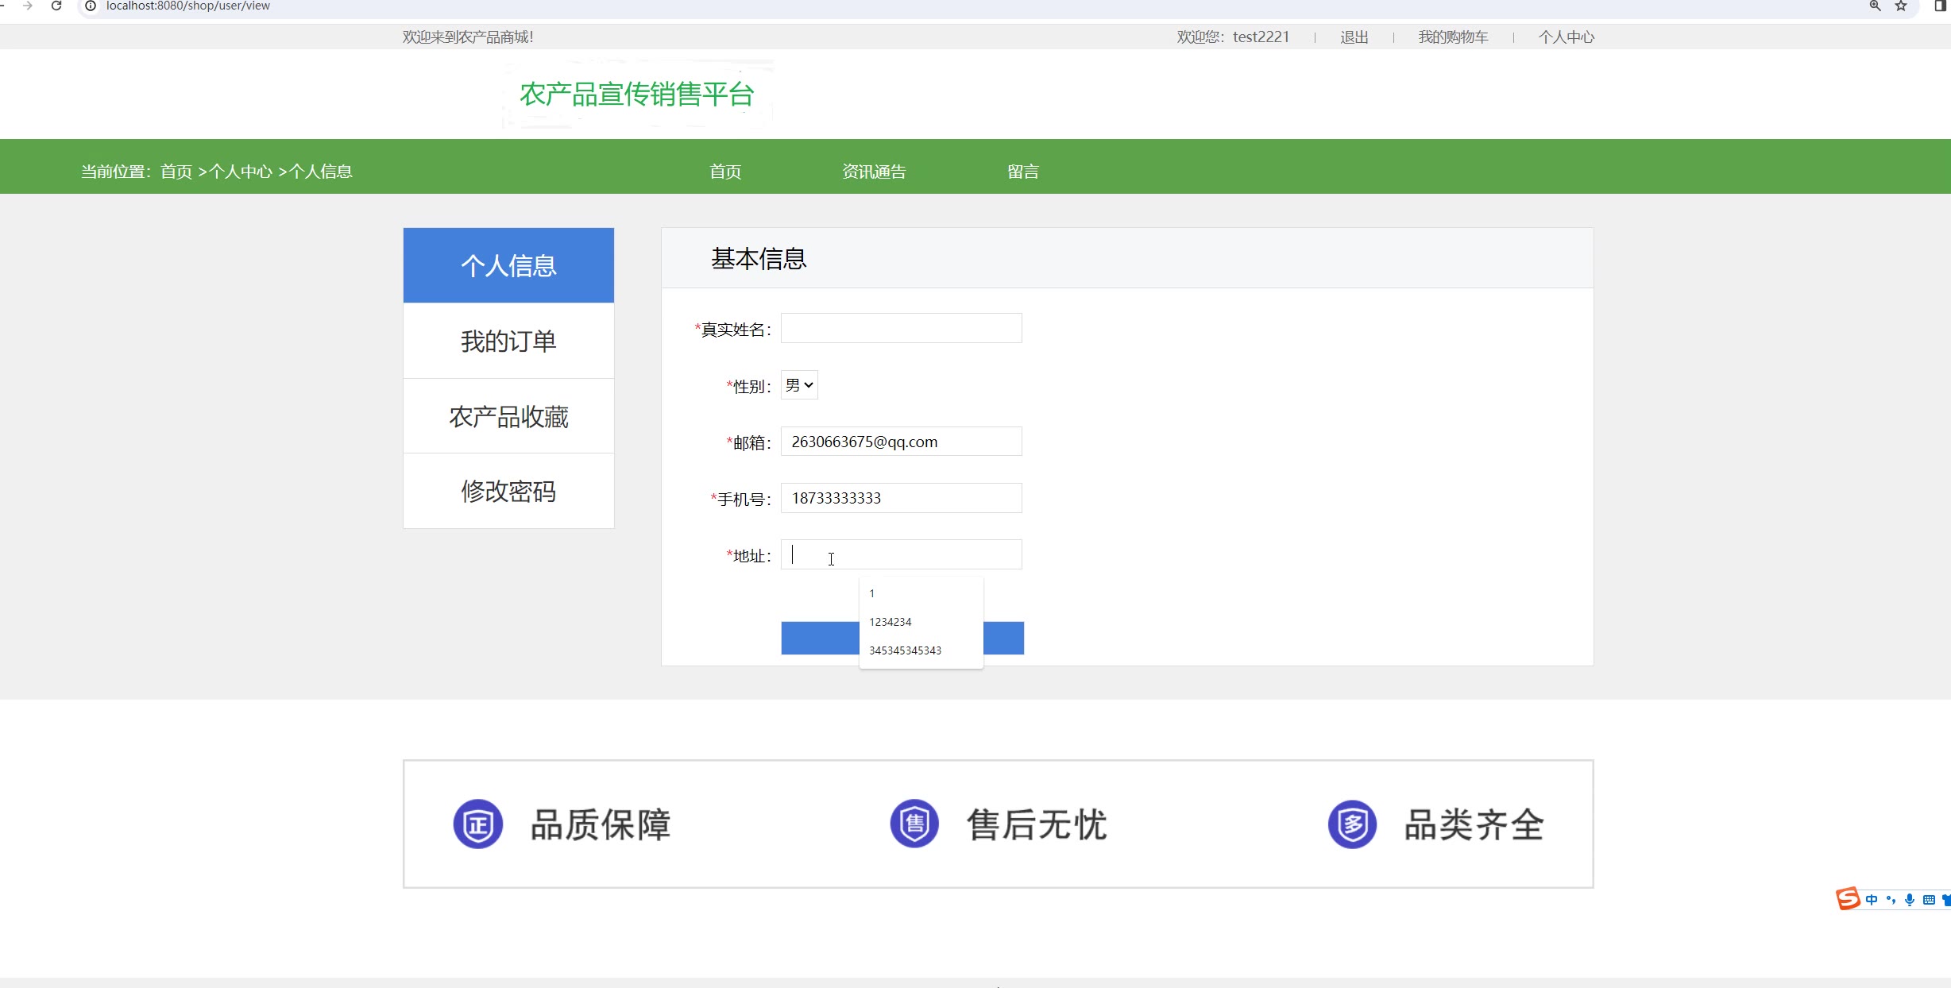Toggle Sogou punctuation mode icon
Screen dimensions: 1951x988
click(x=1891, y=900)
